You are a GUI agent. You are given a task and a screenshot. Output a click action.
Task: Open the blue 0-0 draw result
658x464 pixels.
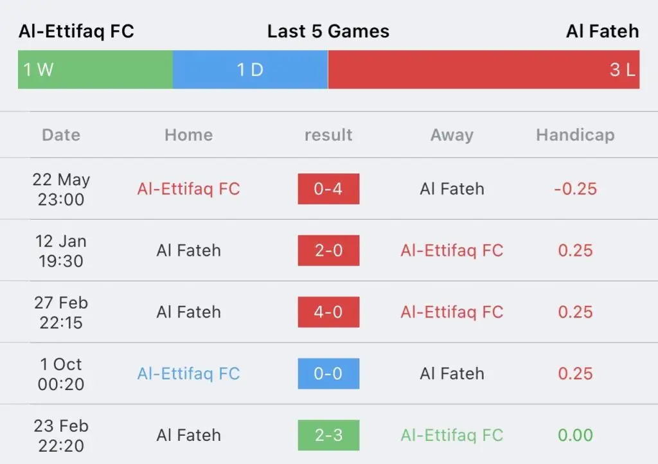tap(328, 373)
